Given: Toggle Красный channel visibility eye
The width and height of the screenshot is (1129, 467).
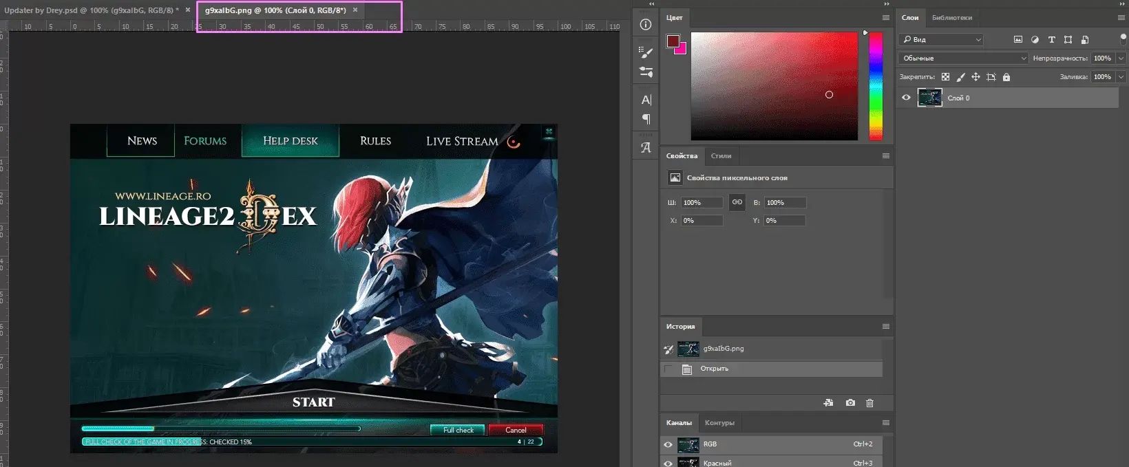Looking at the screenshot, I should (x=668, y=464).
